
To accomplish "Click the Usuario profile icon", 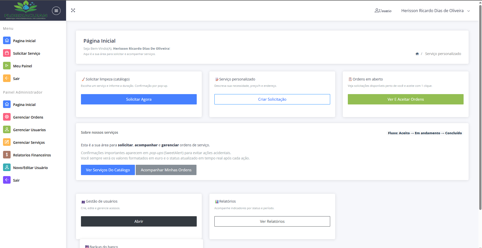I will click(377, 10).
